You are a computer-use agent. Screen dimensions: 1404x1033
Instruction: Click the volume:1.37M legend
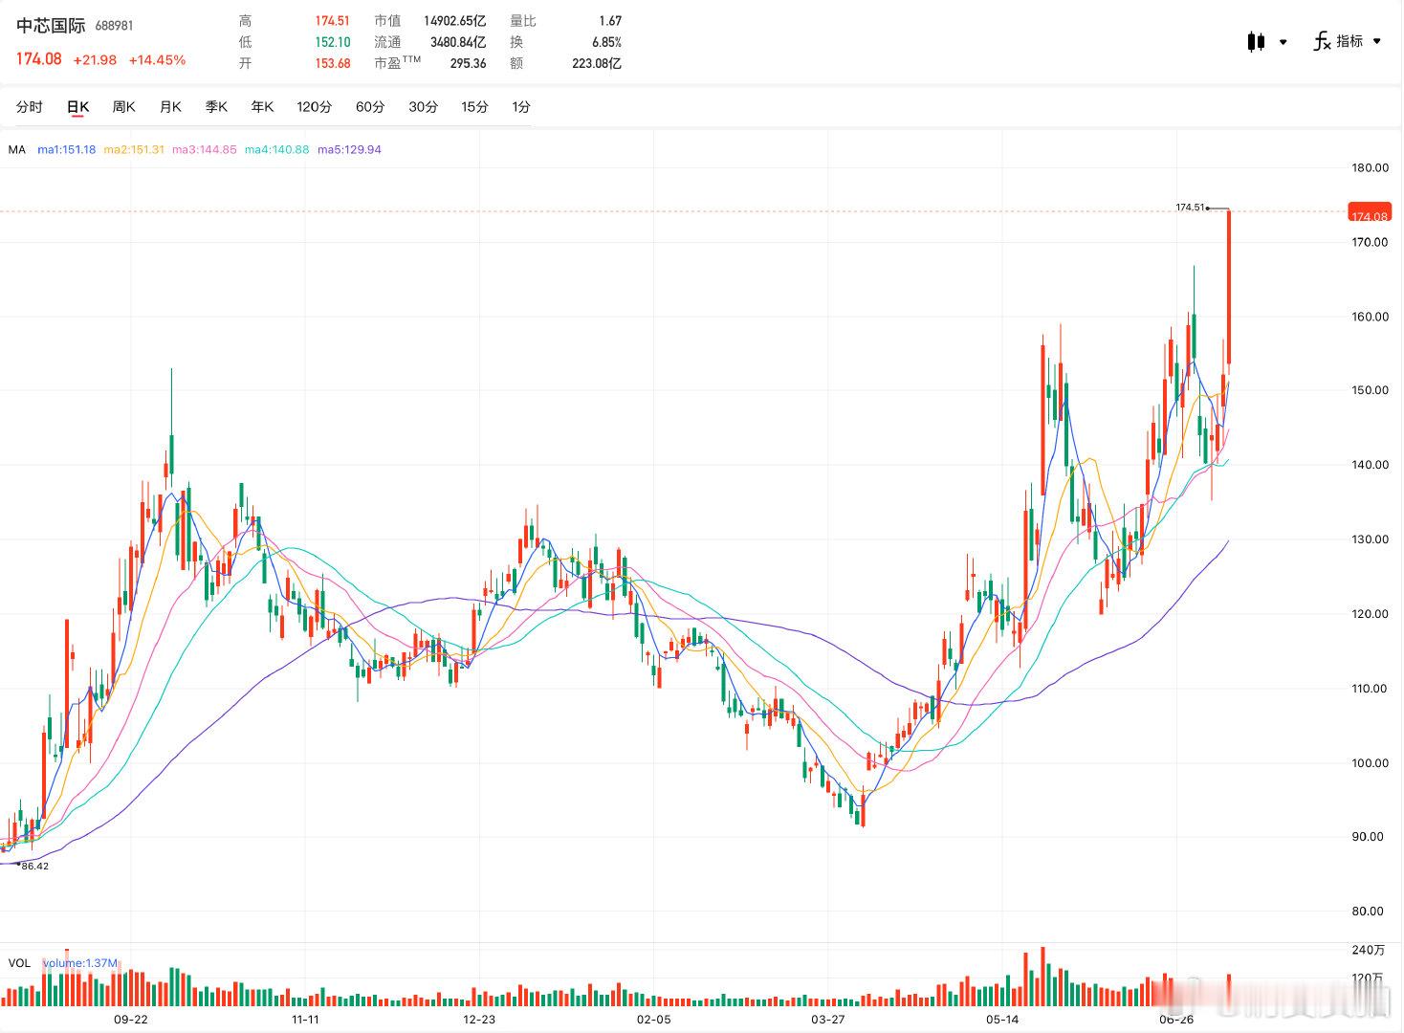pos(79,963)
